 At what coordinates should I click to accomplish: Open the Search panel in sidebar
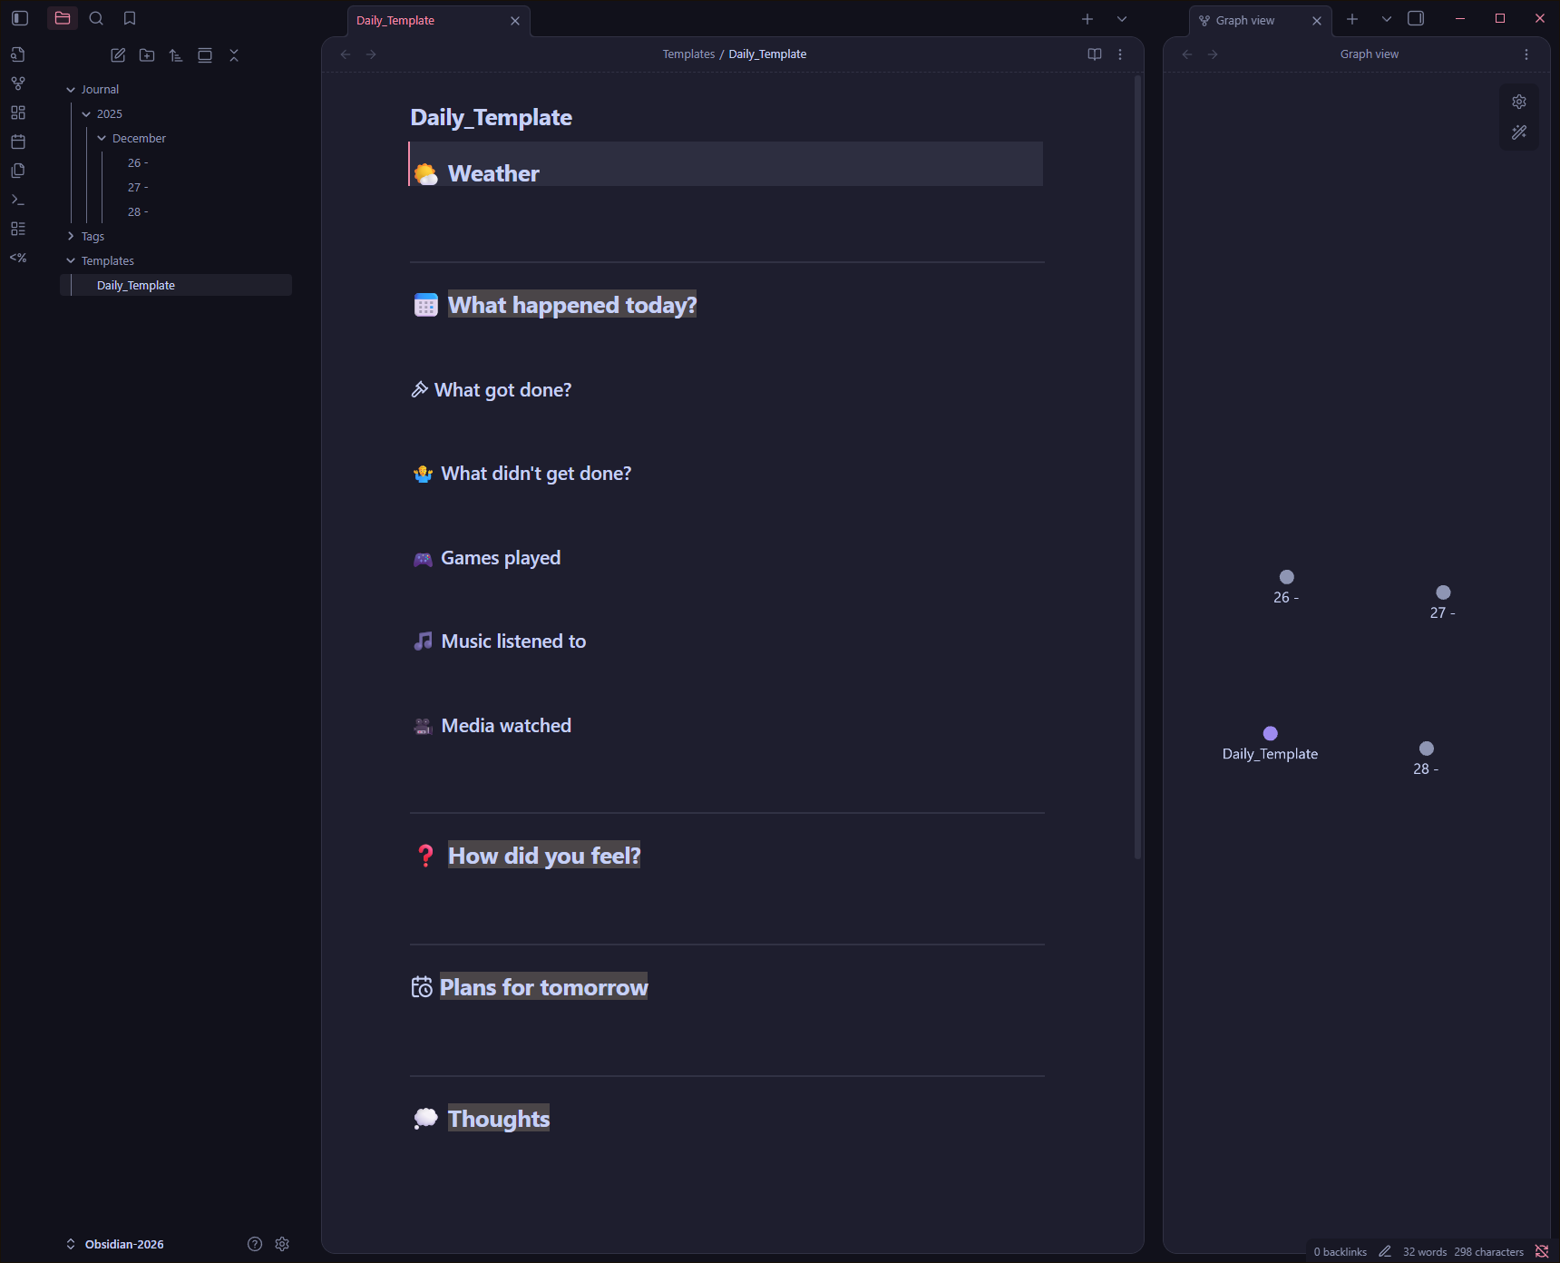coord(96,18)
